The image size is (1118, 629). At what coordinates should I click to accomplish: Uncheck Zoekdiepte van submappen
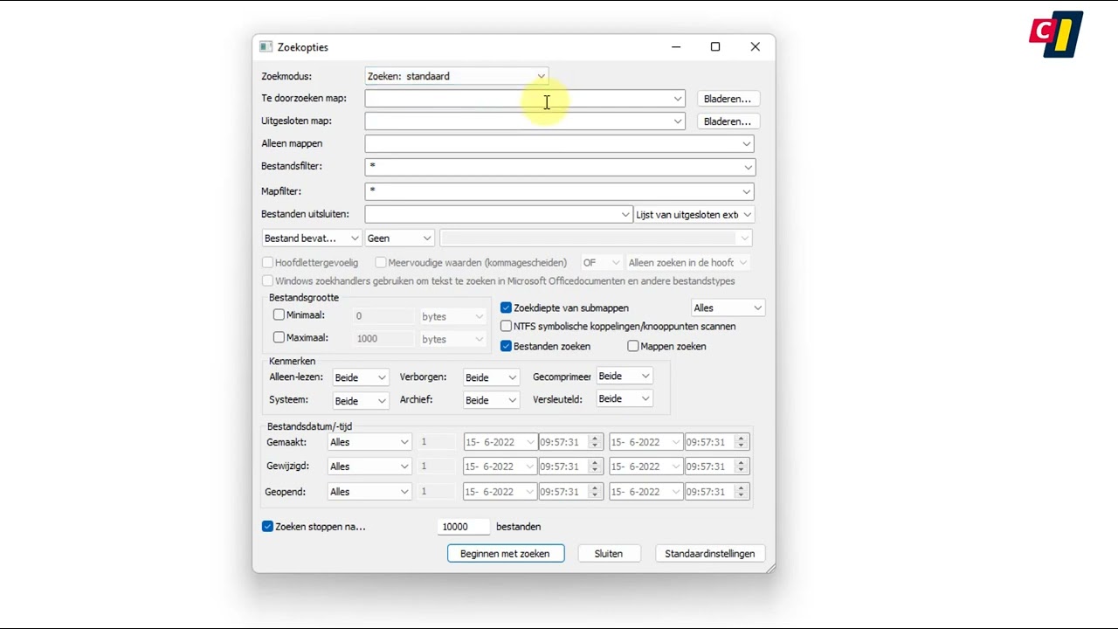[506, 308]
